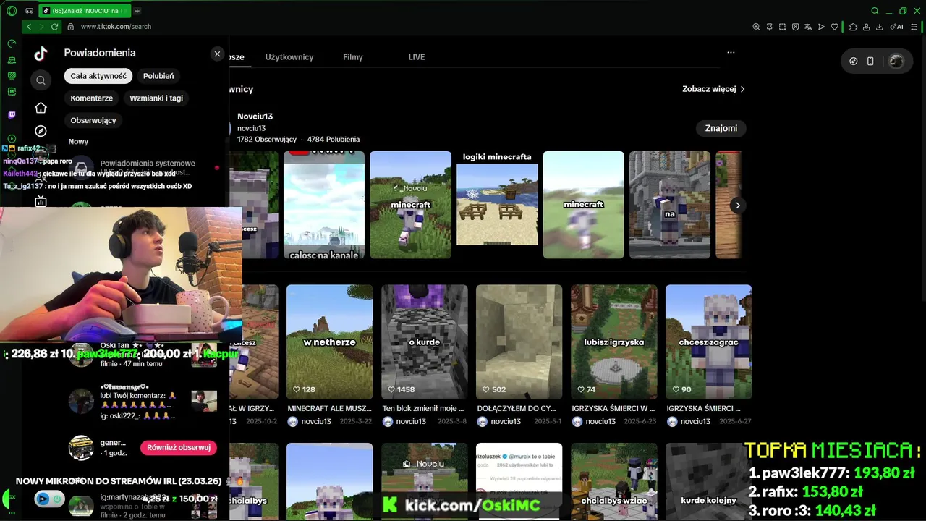The image size is (926, 521).
Task: Open TikTok LIVE TV icon in rail
Action: tap(41, 202)
